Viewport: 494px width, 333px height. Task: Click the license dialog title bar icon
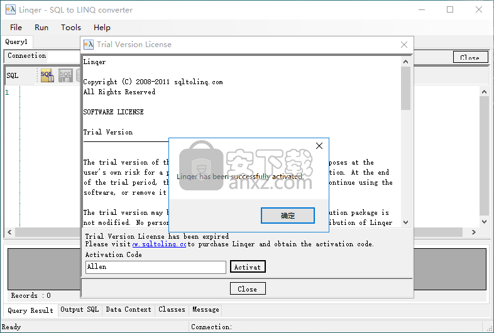tap(89, 45)
